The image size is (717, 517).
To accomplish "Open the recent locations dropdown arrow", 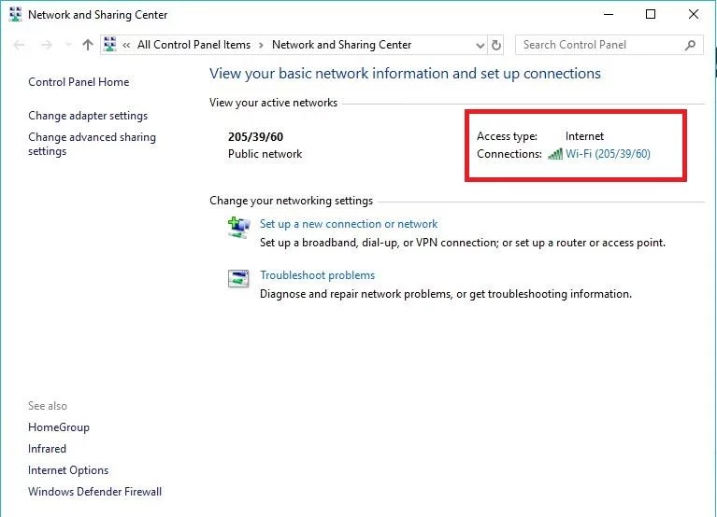I will click(x=68, y=45).
